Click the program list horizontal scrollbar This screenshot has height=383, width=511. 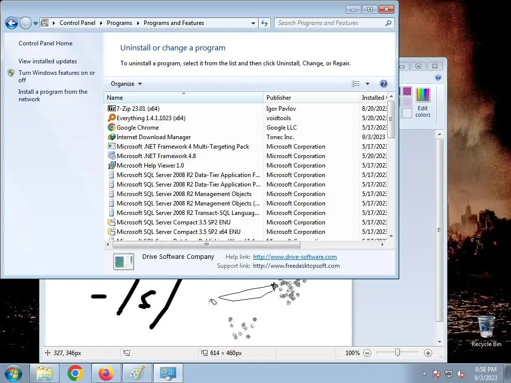206,244
